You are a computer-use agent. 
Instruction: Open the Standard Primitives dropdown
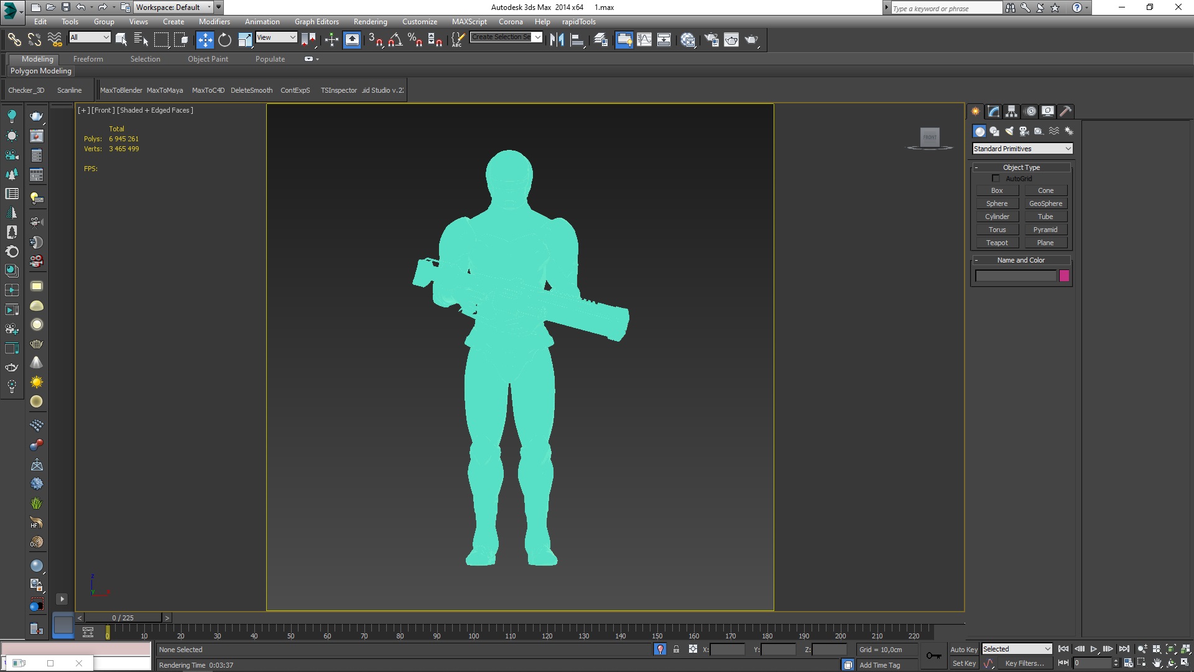tap(1022, 149)
